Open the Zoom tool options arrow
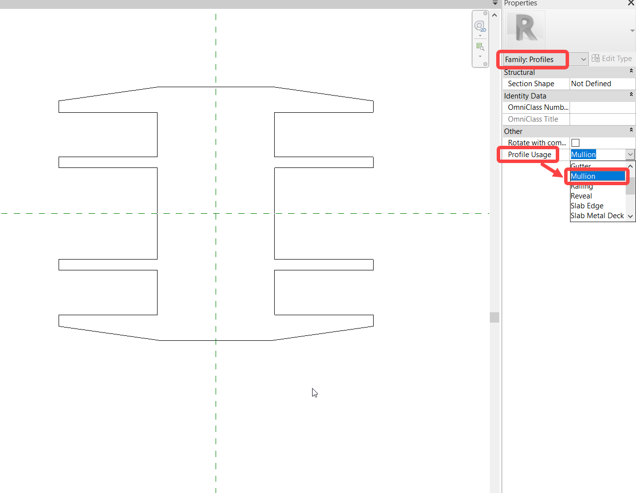Image resolution: width=636 pixels, height=493 pixels. 479,55
